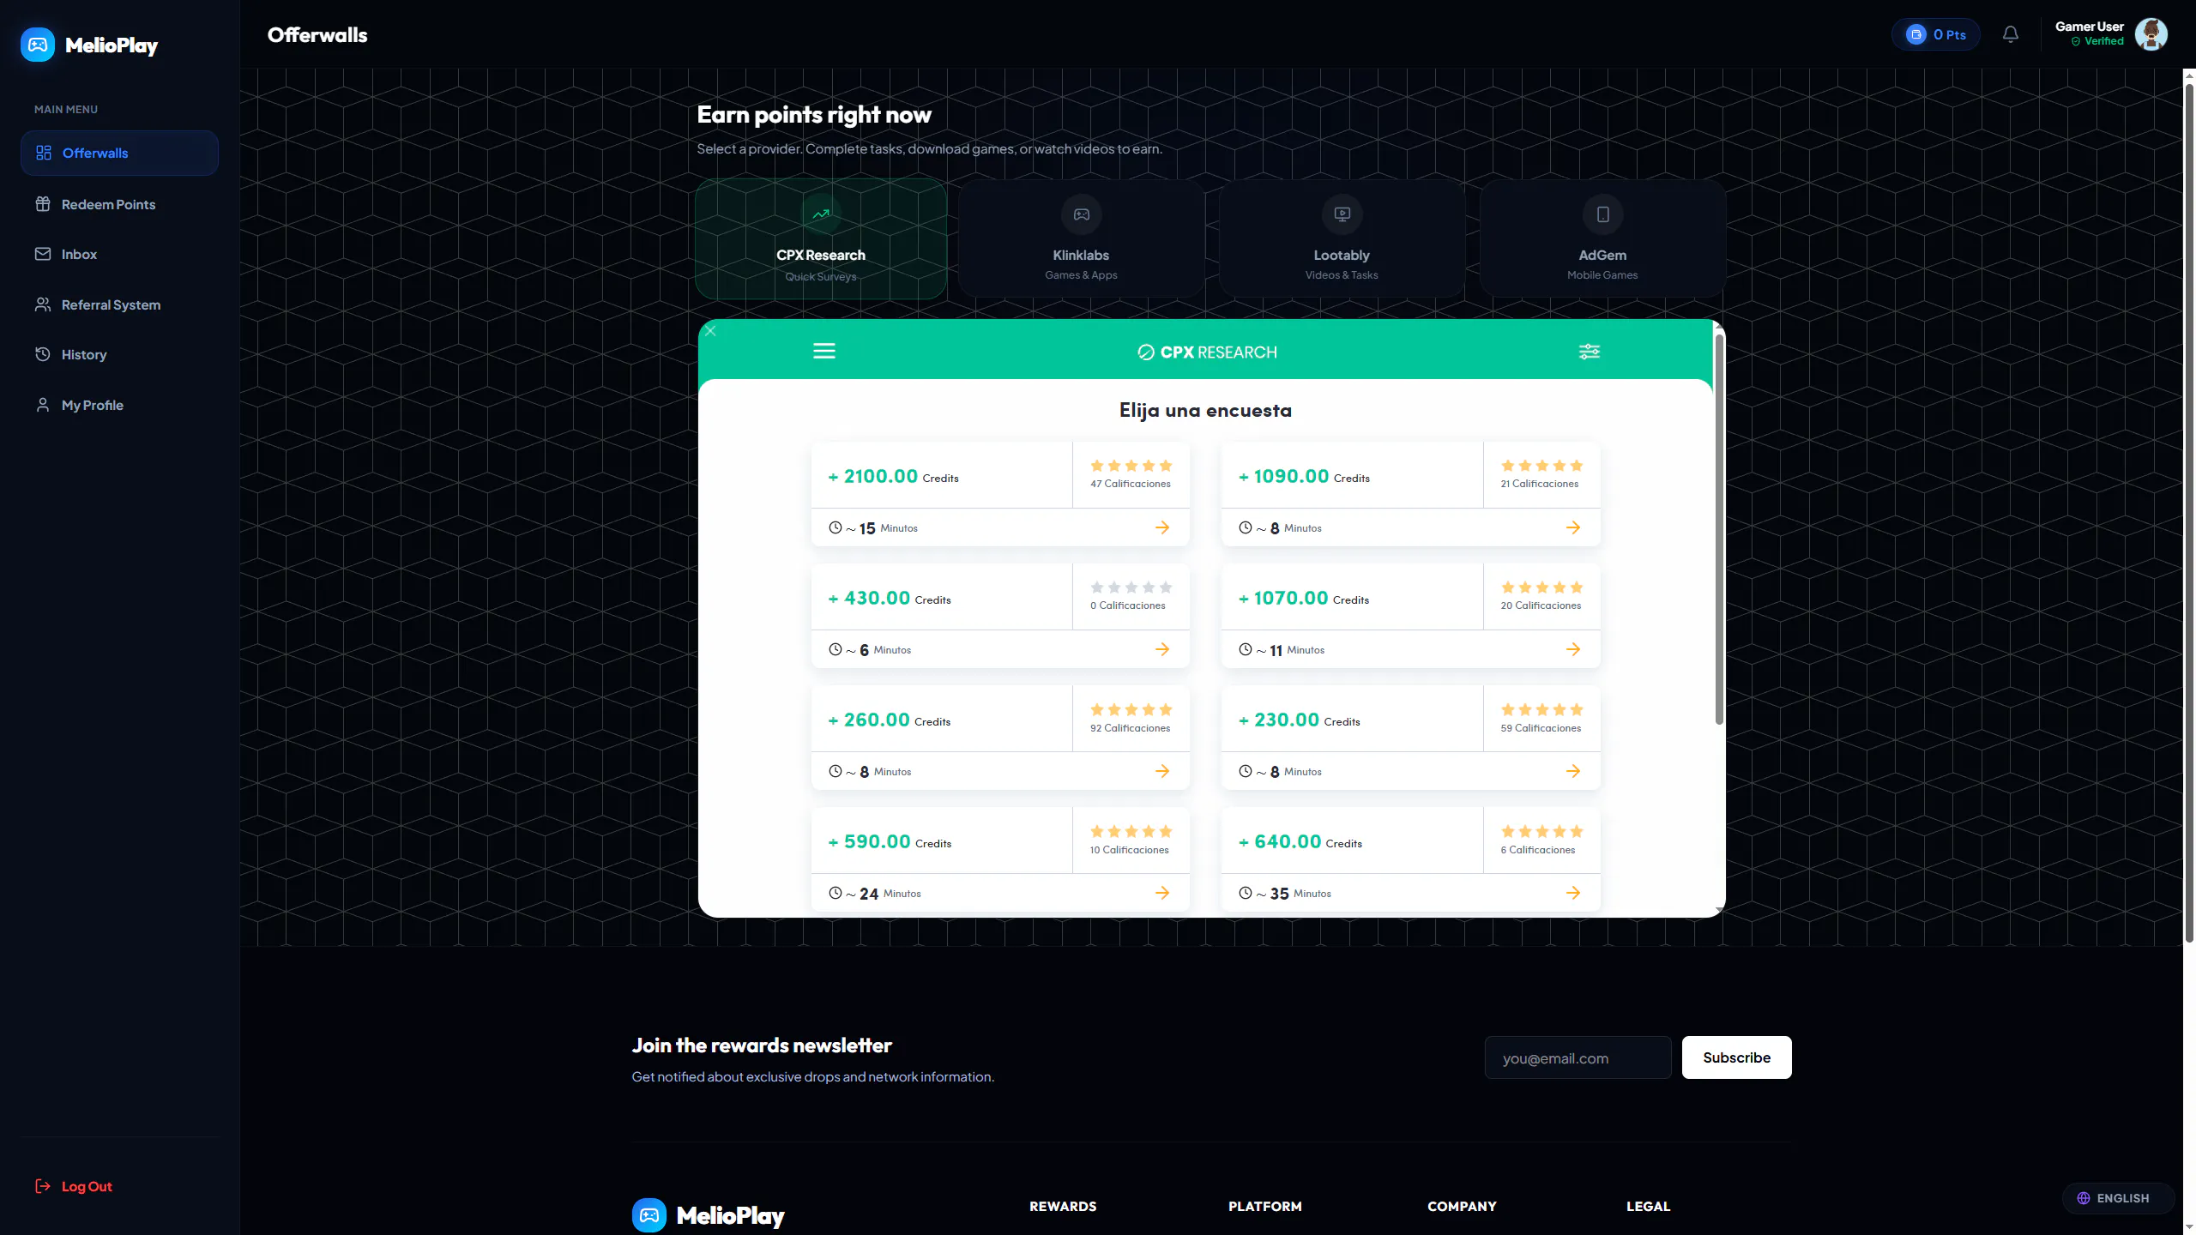
Task: Start the 260.00 Credits survey arrow
Action: point(1161,771)
